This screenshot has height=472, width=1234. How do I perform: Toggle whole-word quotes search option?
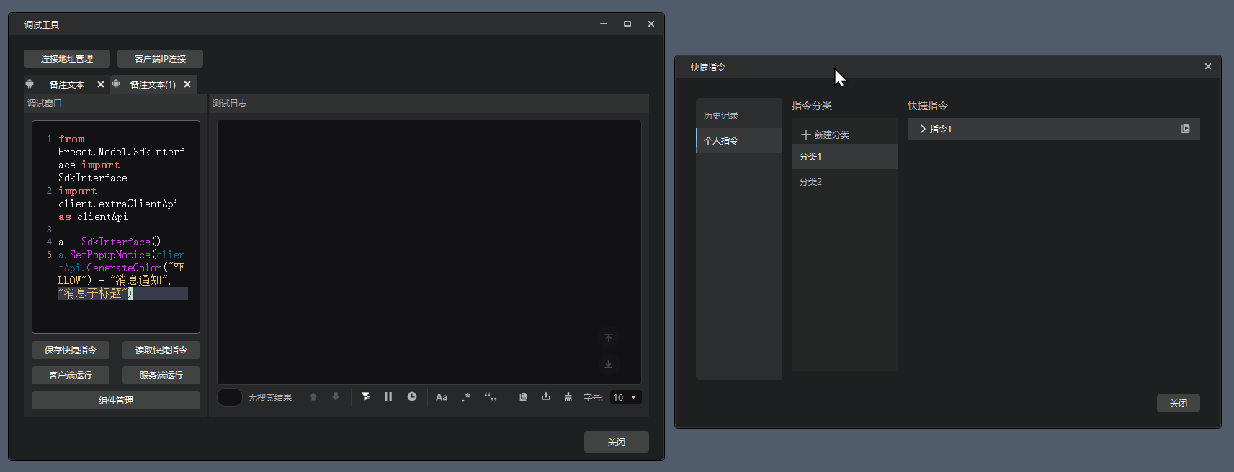[491, 397]
